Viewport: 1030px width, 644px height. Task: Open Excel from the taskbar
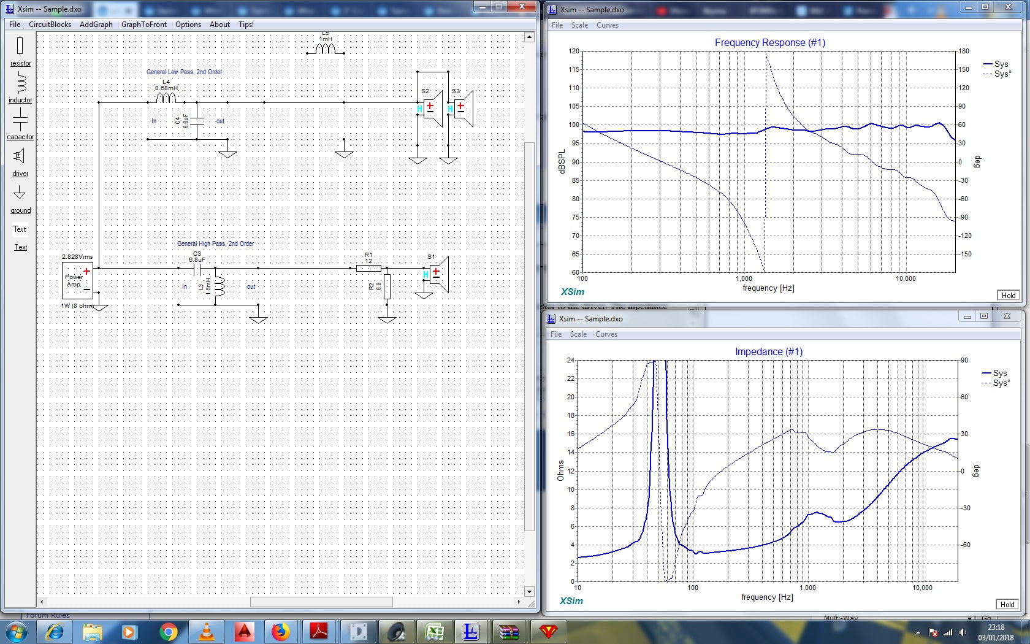pos(434,632)
